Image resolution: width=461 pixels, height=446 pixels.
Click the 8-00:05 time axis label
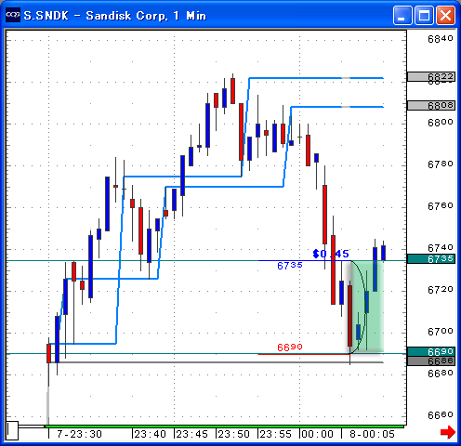pyautogui.click(x=372, y=434)
